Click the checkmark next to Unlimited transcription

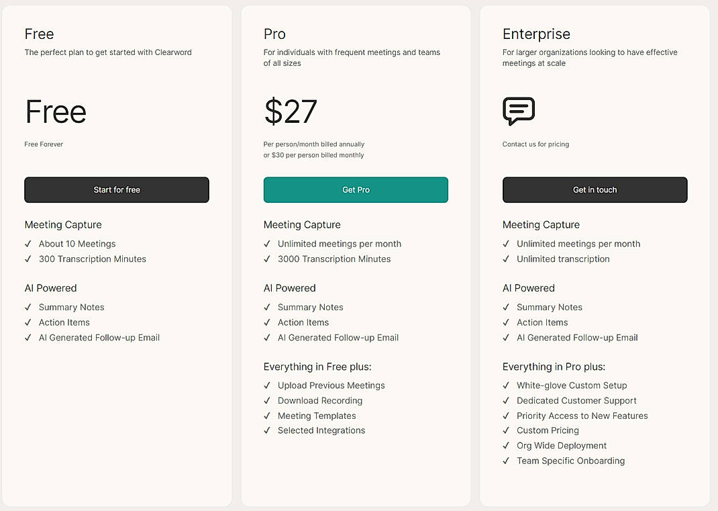click(506, 259)
